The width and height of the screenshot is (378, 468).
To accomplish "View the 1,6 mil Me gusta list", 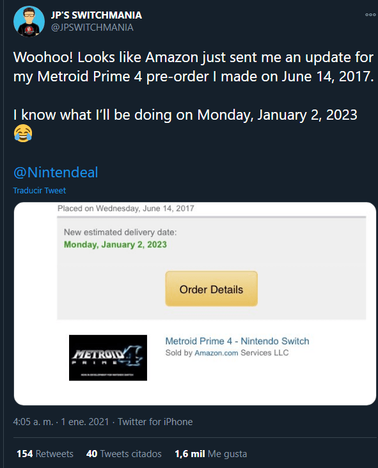I will point(211,454).
